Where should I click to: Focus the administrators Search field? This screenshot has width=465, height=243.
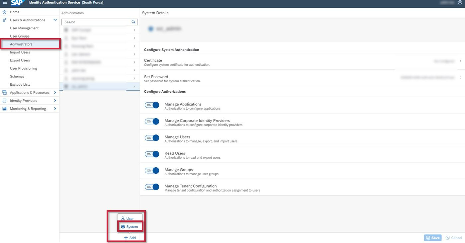tap(100, 22)
